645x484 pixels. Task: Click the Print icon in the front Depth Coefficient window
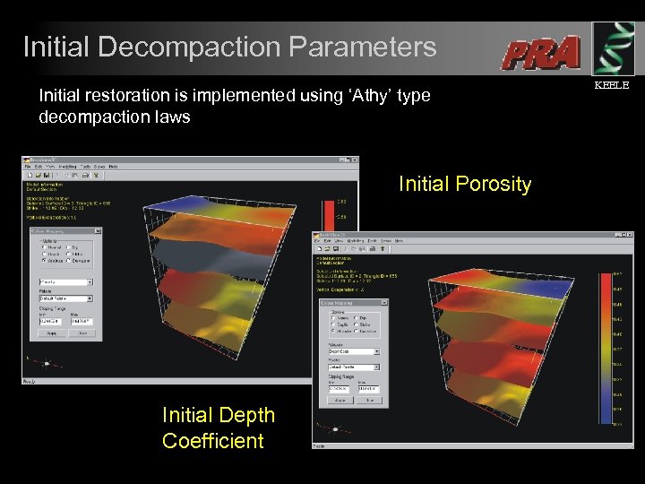373,249
